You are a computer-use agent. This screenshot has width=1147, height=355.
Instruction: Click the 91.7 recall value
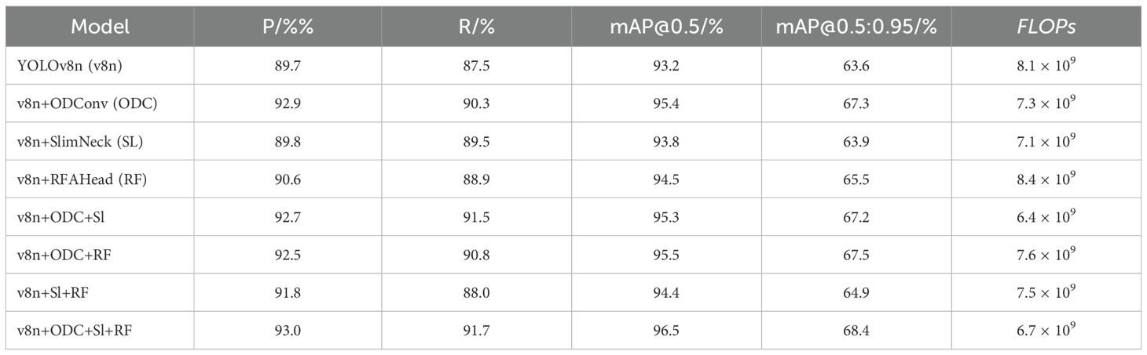pos(476,331)
